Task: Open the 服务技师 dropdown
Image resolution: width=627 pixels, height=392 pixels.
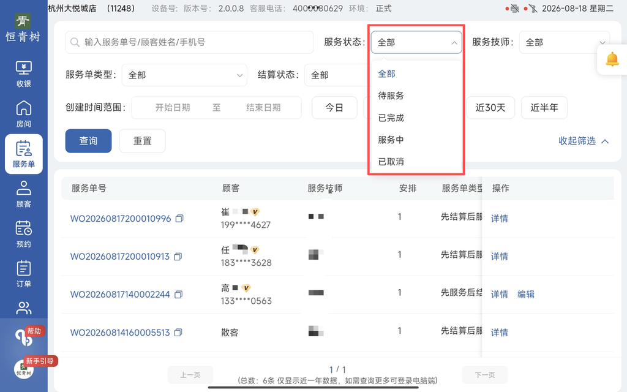Action: coord(564,42)
